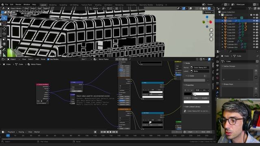Click the Blender logo menu icon

[2, 4]
